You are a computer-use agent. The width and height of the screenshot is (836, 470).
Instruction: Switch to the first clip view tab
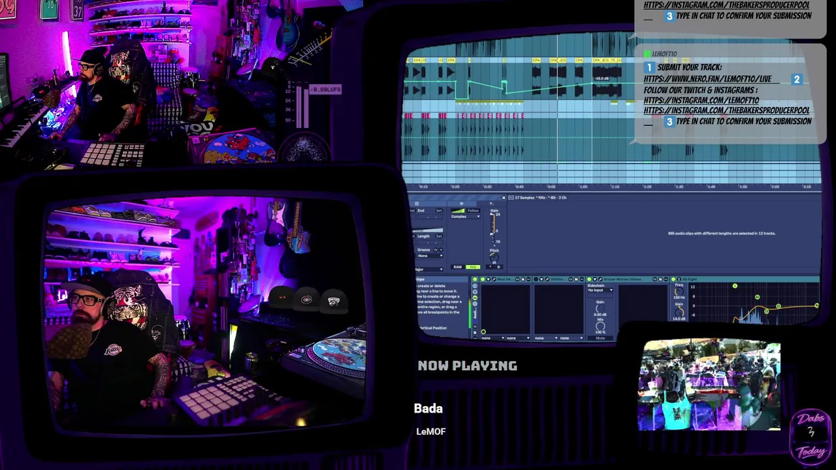click(x=417, y=204)
